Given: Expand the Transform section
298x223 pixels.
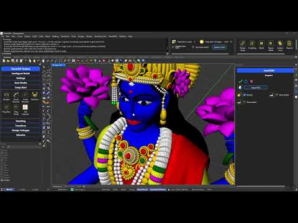Looking at the screenshot, I should click(x=20, y=126).
